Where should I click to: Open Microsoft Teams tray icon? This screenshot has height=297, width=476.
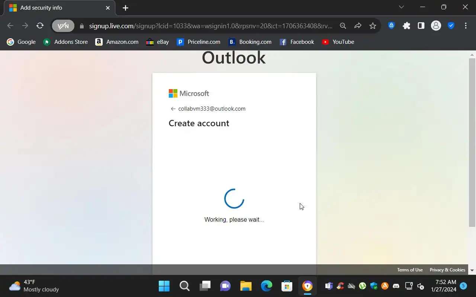(x=329, y=286)
